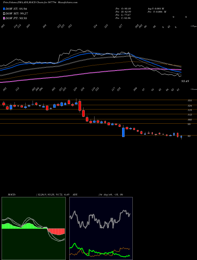Screen dimensions: 197x260
Task: Select the 'DOW PT: 93.95' legend text
Action: tap(16, 18)
